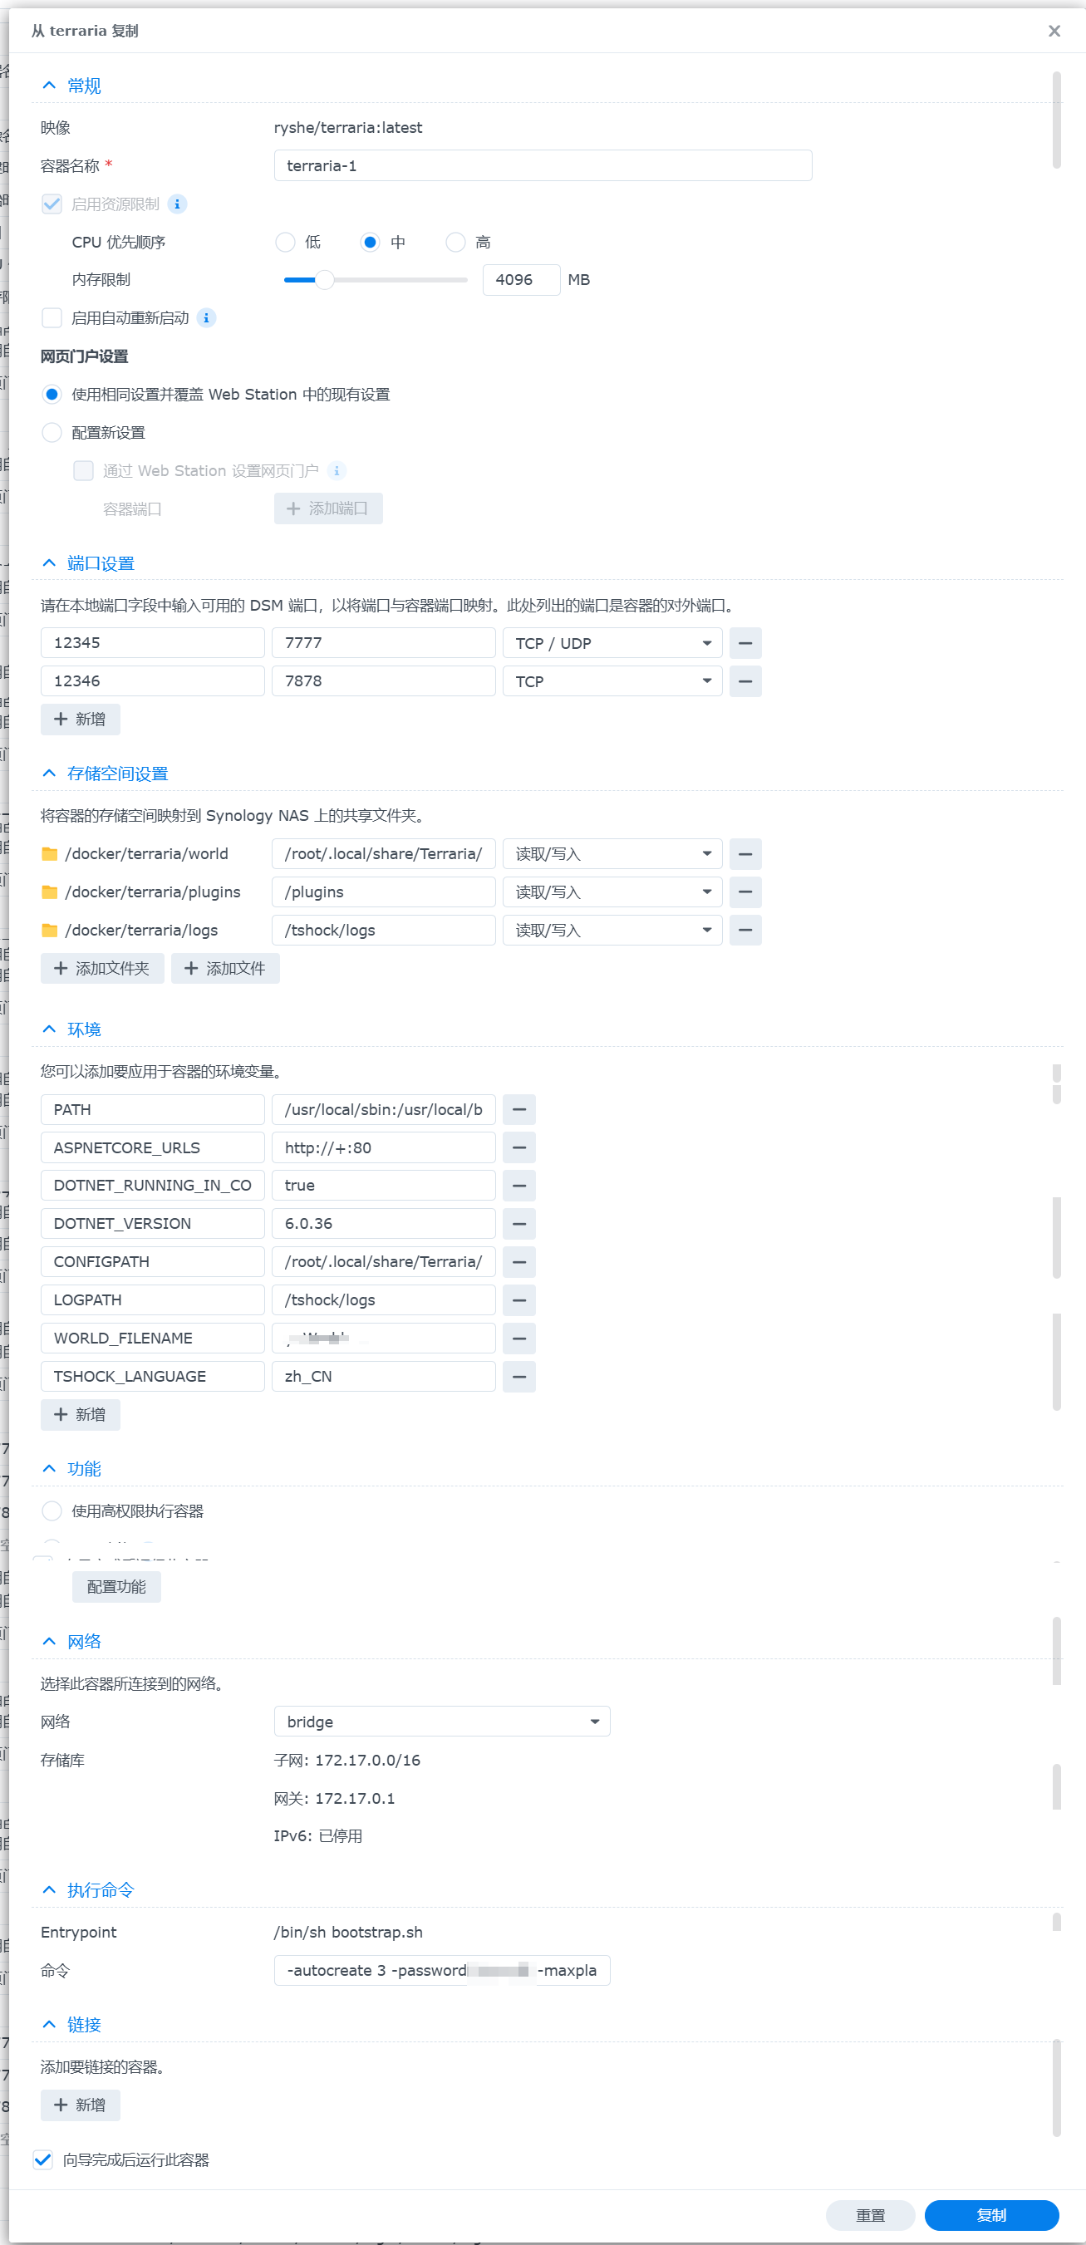The height and width of the screenshot is (2245, 1086).
Task: Remove the 12345 to 7777 port mapping
Action: click(x=744, y=643)
